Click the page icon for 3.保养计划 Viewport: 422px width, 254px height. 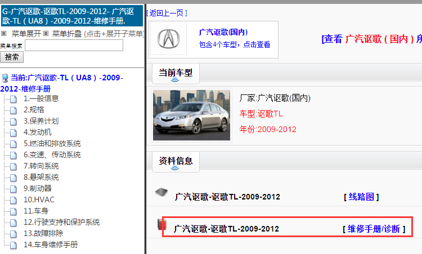(13, 122)
